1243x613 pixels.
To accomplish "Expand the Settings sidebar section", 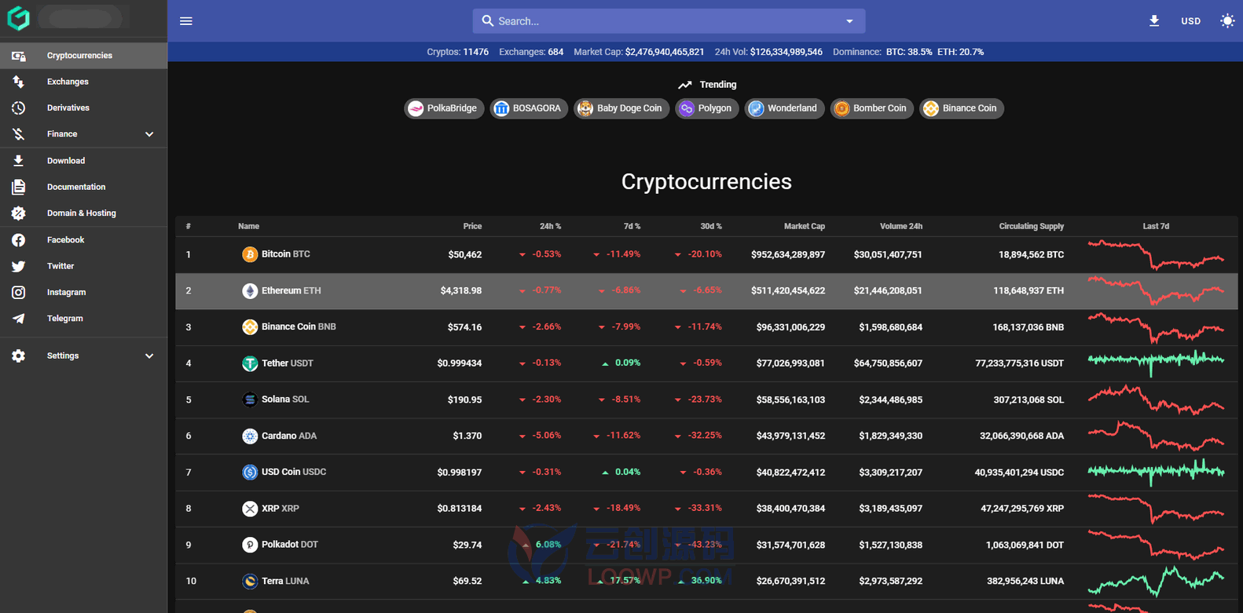I will coord(83,356).
